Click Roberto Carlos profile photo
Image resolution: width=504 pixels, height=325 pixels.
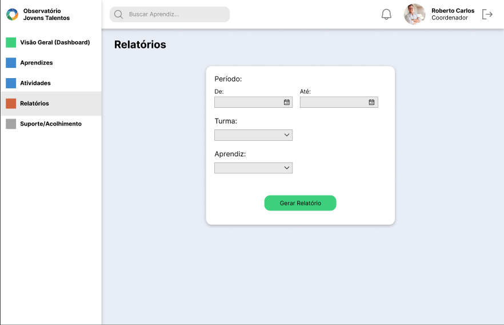[415, 14]
